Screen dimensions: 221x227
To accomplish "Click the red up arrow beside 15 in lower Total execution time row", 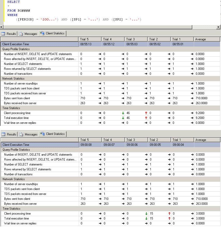I will [x=169, y=218].
